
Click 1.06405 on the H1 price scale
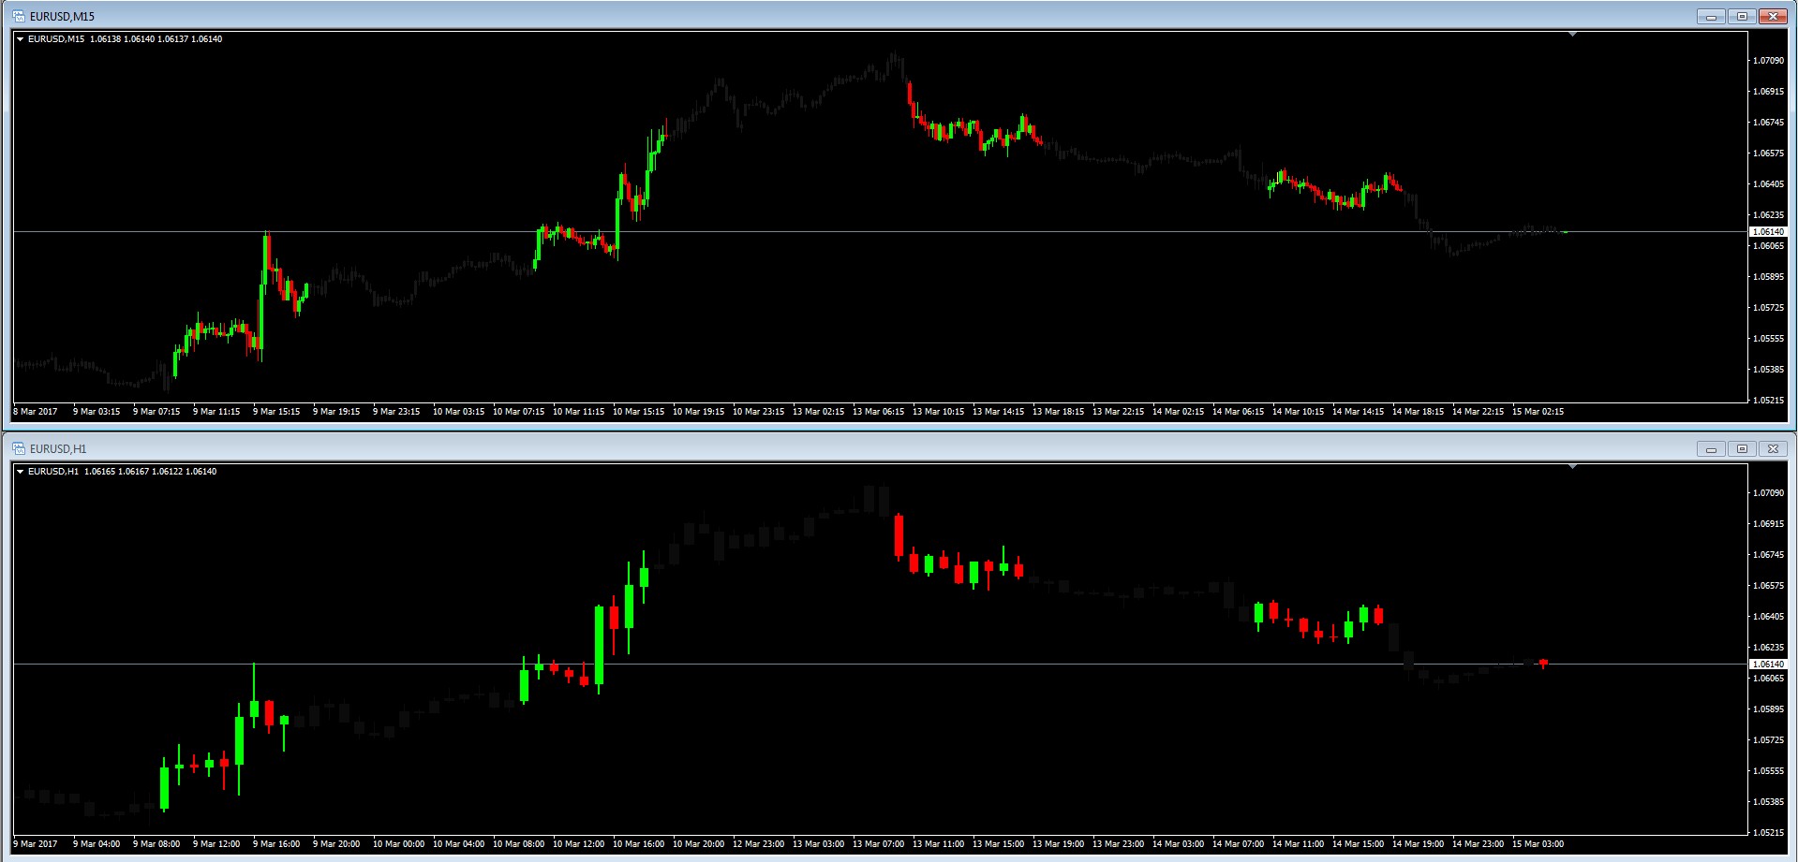click(1769, 617)
